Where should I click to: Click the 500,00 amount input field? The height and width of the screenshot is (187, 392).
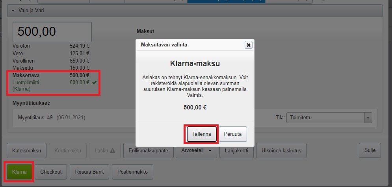52,31
